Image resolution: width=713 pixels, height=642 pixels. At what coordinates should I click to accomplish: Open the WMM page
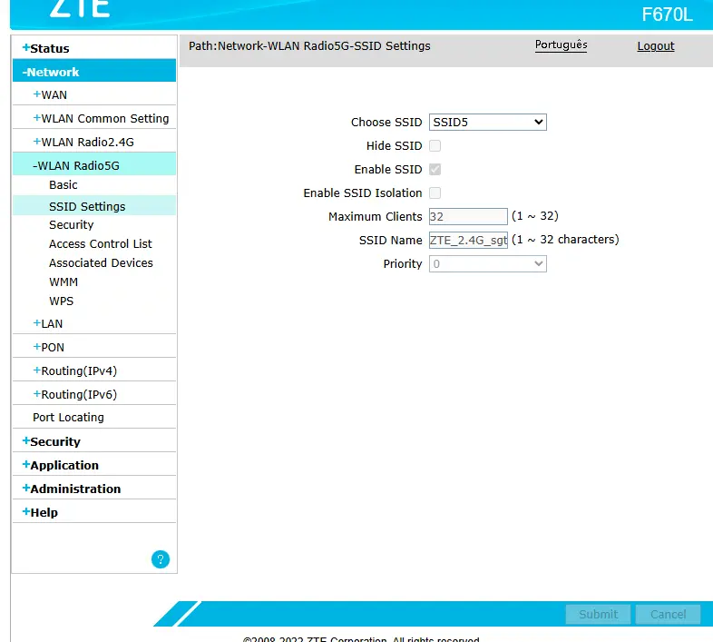coord(63,282)
